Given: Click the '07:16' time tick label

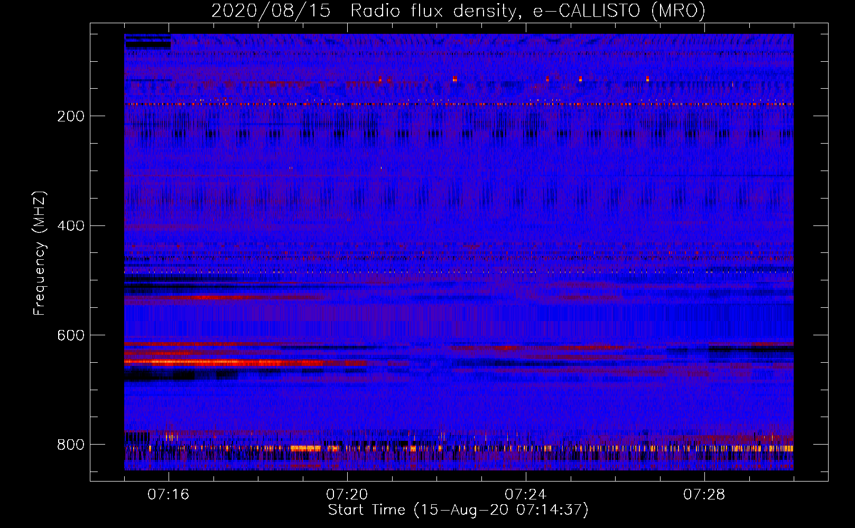Looking at the screenshot, I should [x=169, y=495].
